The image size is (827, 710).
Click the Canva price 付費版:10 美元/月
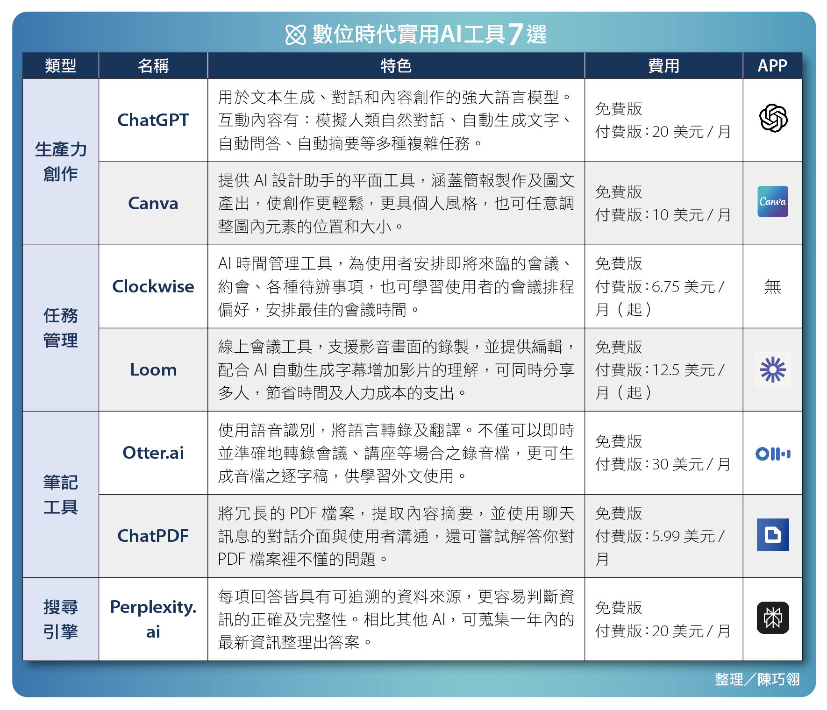663,215
